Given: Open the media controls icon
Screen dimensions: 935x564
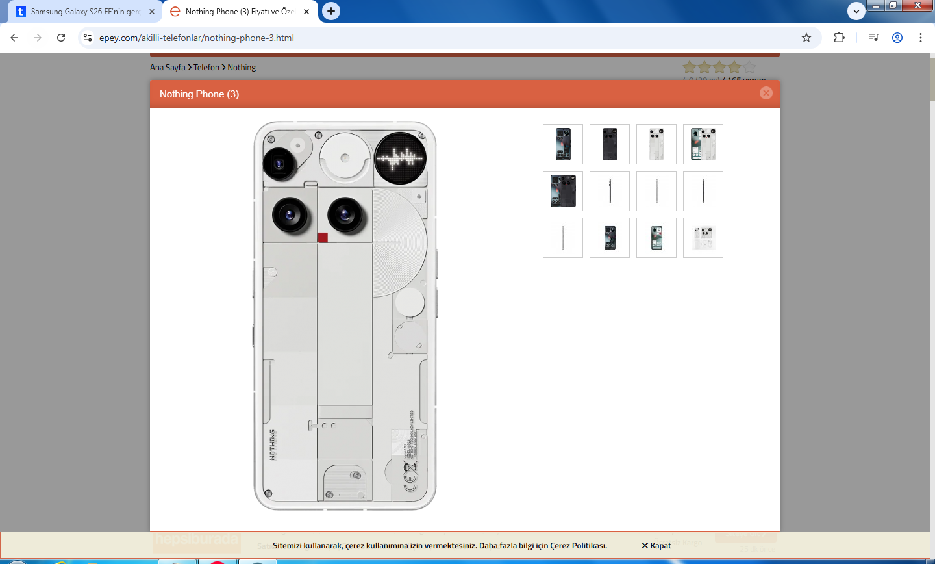Looking at the screenshot, I should 874,38.
